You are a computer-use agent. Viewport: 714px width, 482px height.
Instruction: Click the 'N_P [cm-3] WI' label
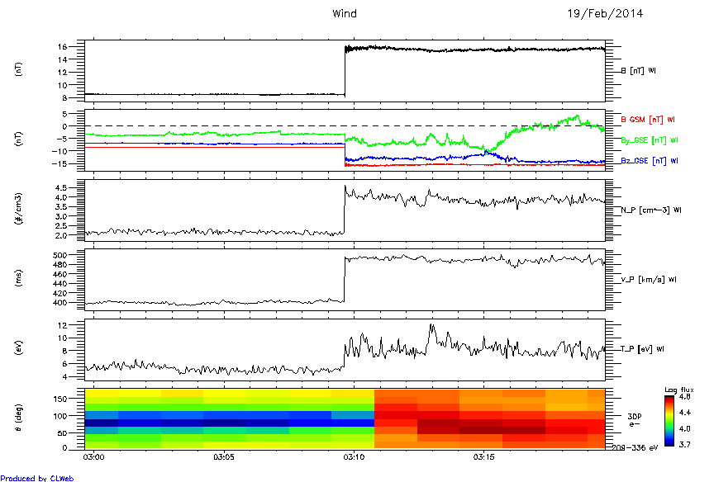click(651, 210)
